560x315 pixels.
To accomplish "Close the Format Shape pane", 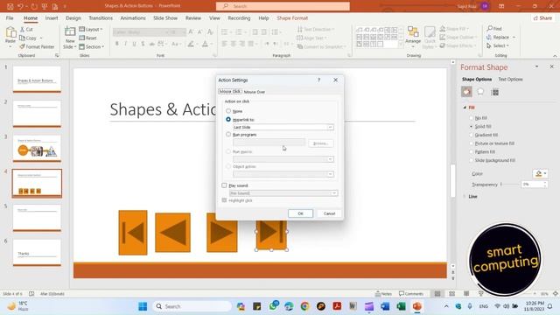I will coord(551,66).
